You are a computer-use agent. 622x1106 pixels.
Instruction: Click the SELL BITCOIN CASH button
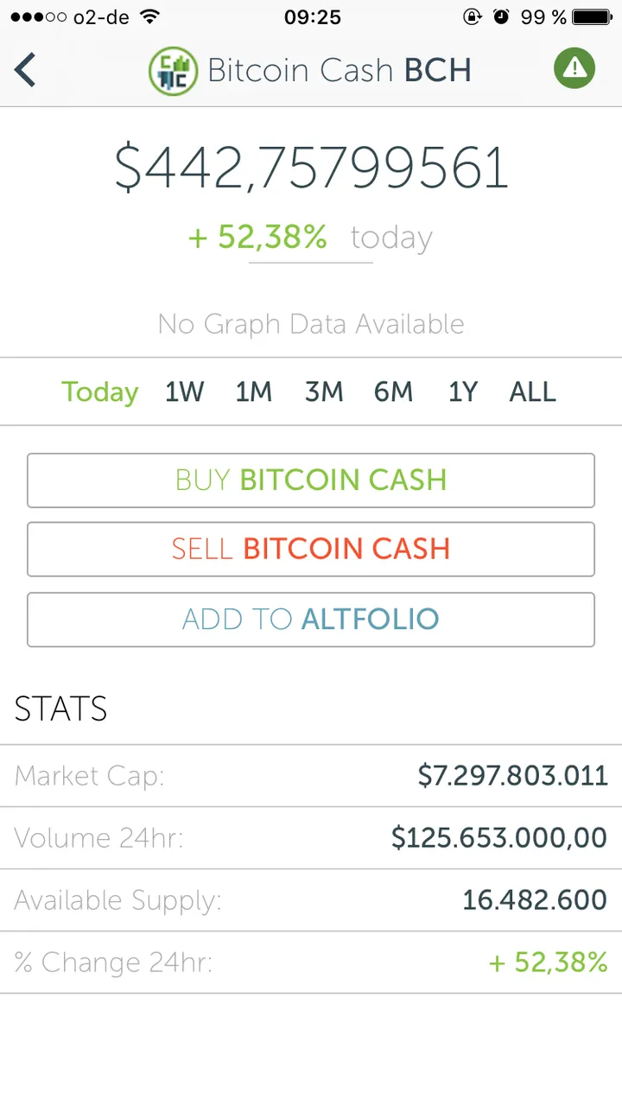tap(311, 550)
